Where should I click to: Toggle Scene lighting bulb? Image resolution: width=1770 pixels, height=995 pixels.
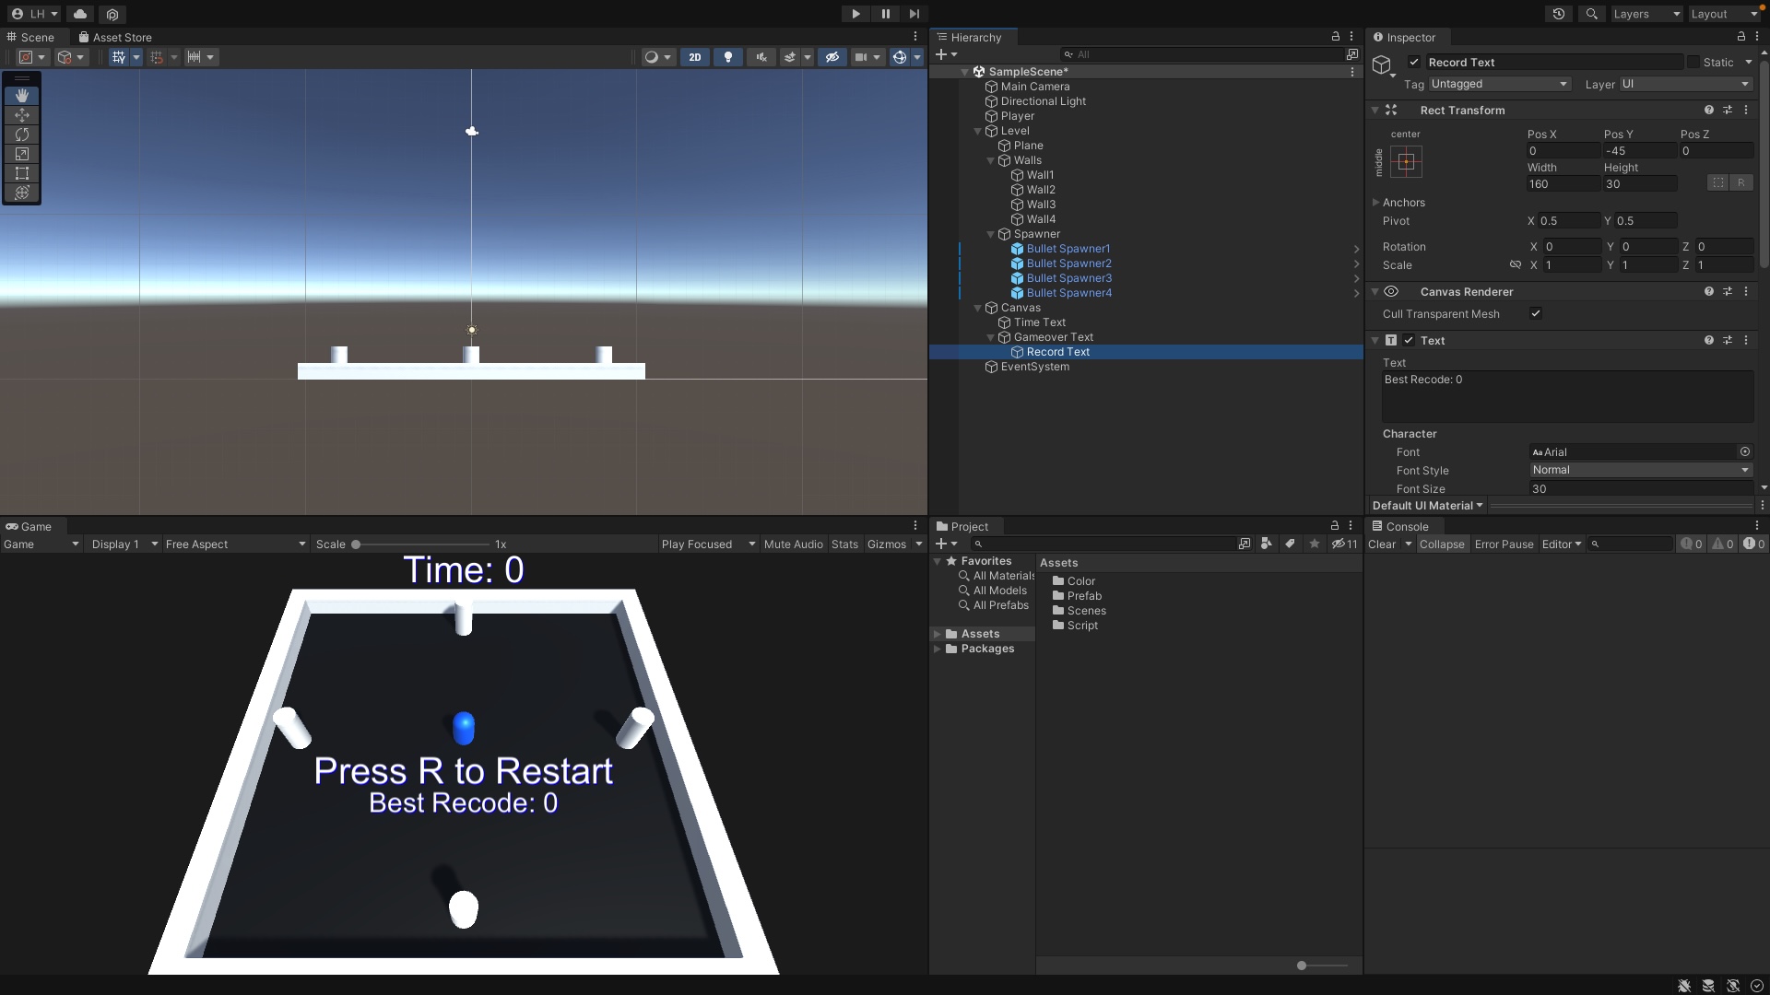(x=728, y=57)
